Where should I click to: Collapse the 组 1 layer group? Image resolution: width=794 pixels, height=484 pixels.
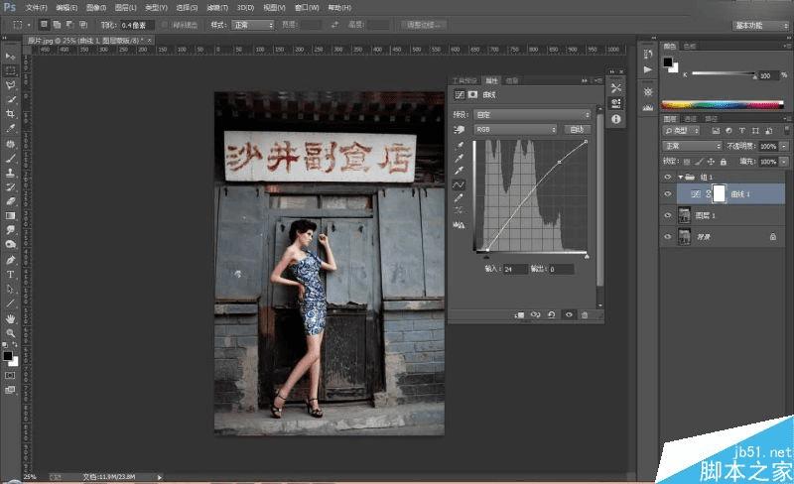(679, 177)
